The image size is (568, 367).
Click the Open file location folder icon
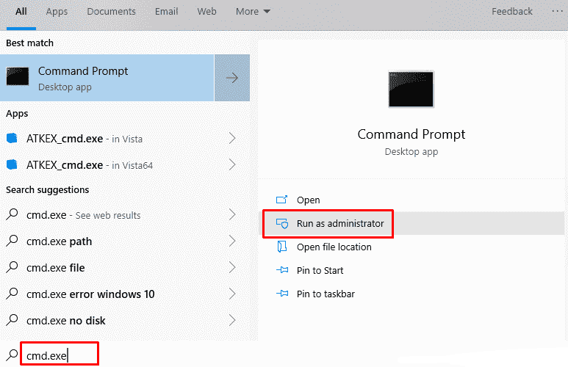[281, 247]
